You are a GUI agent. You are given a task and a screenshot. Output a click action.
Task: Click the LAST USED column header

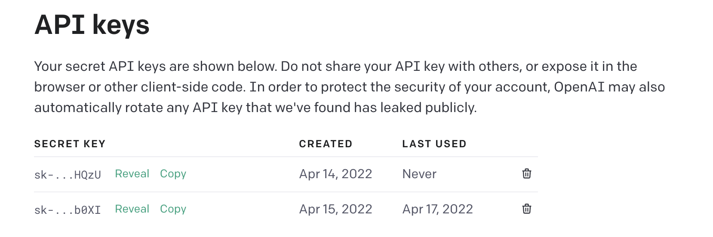434,144
